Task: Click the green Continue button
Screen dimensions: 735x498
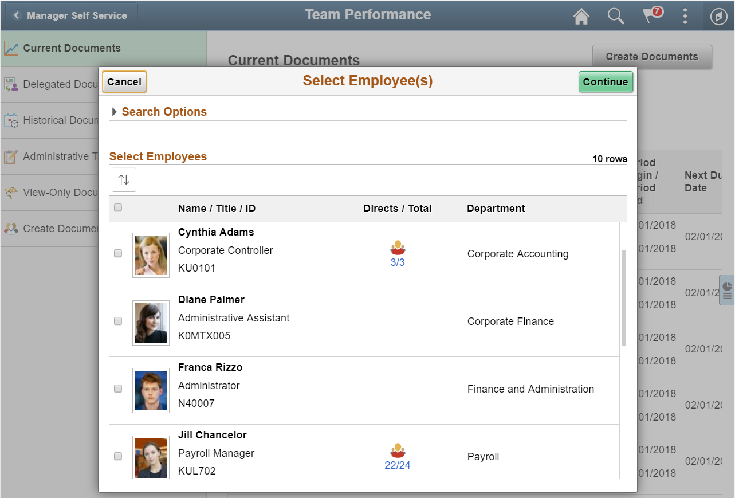Action: point(606,82)
